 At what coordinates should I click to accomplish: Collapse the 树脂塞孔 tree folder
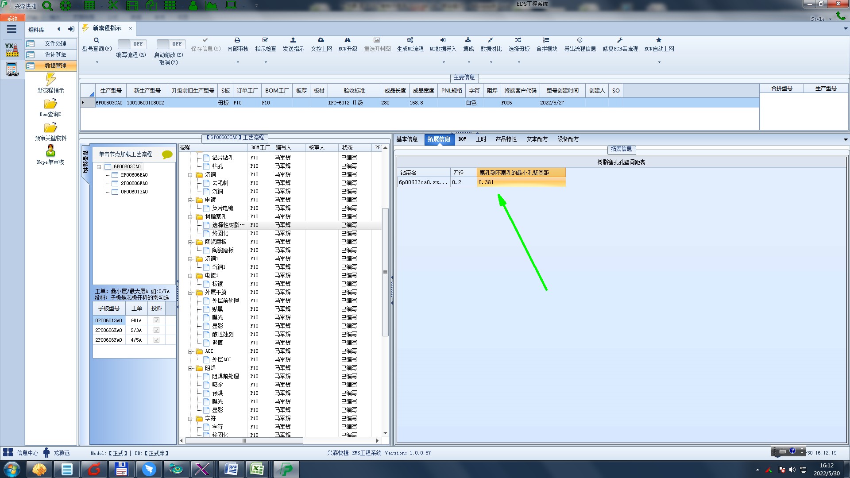tap(190, 217)
